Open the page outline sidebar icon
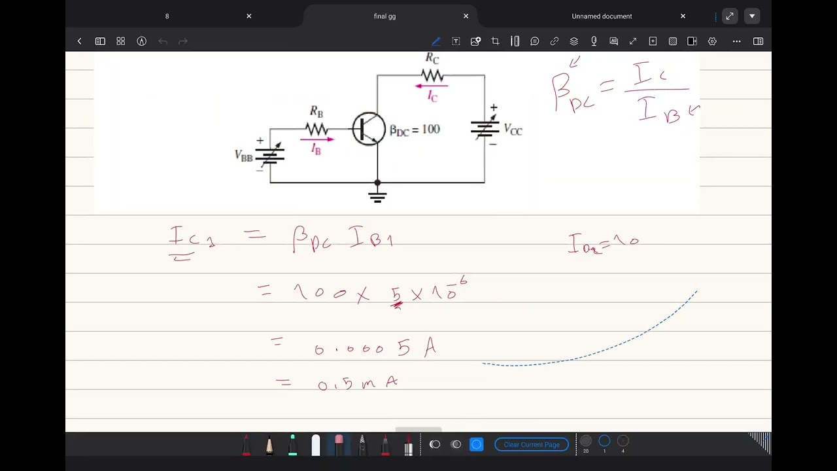This screenshot has height=471, width=837. 100,41
